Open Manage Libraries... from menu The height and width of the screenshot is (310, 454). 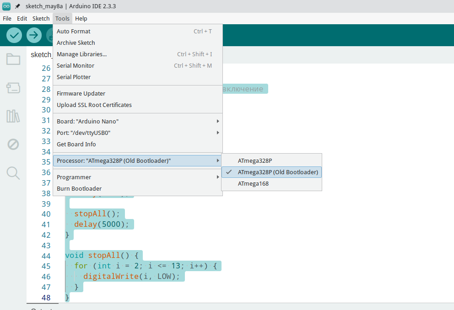coord(138,54)
